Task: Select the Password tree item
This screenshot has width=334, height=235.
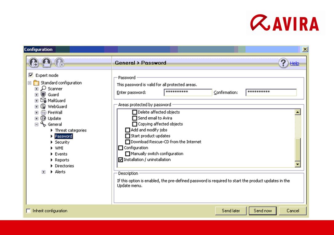Action: coord(63,136)
